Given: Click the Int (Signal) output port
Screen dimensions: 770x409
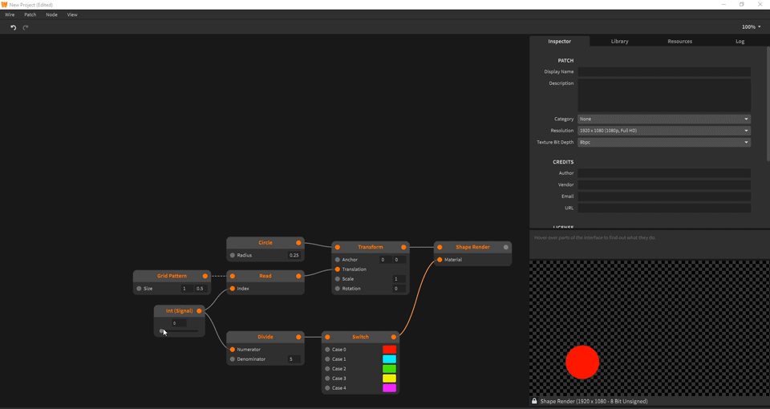Looking at the screenshot, I should pos(199,311).
